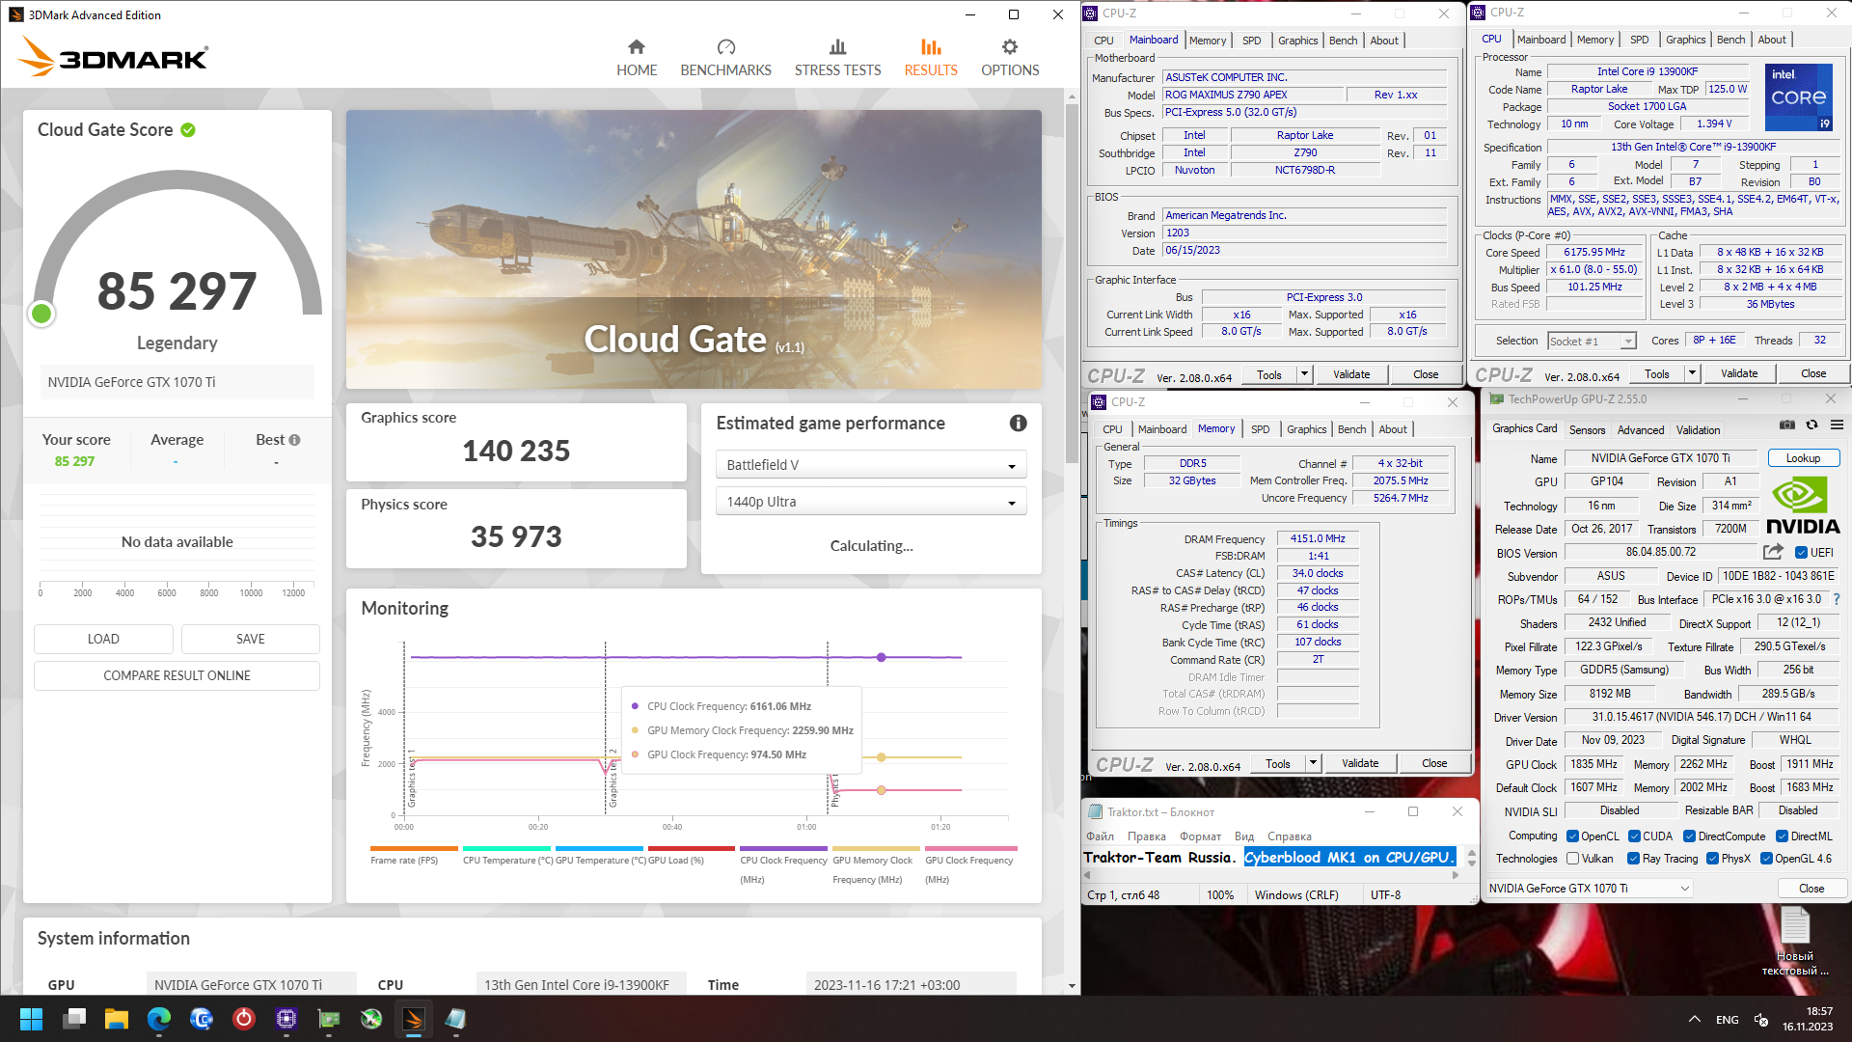Switch to Bench tab in CPU-Z CPU window
Screen dimensions: 1852x1042
point(1730,40)
